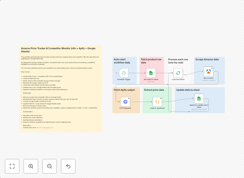
Task: Click the fit-to-view canvas button
Action: coord(12,166)
